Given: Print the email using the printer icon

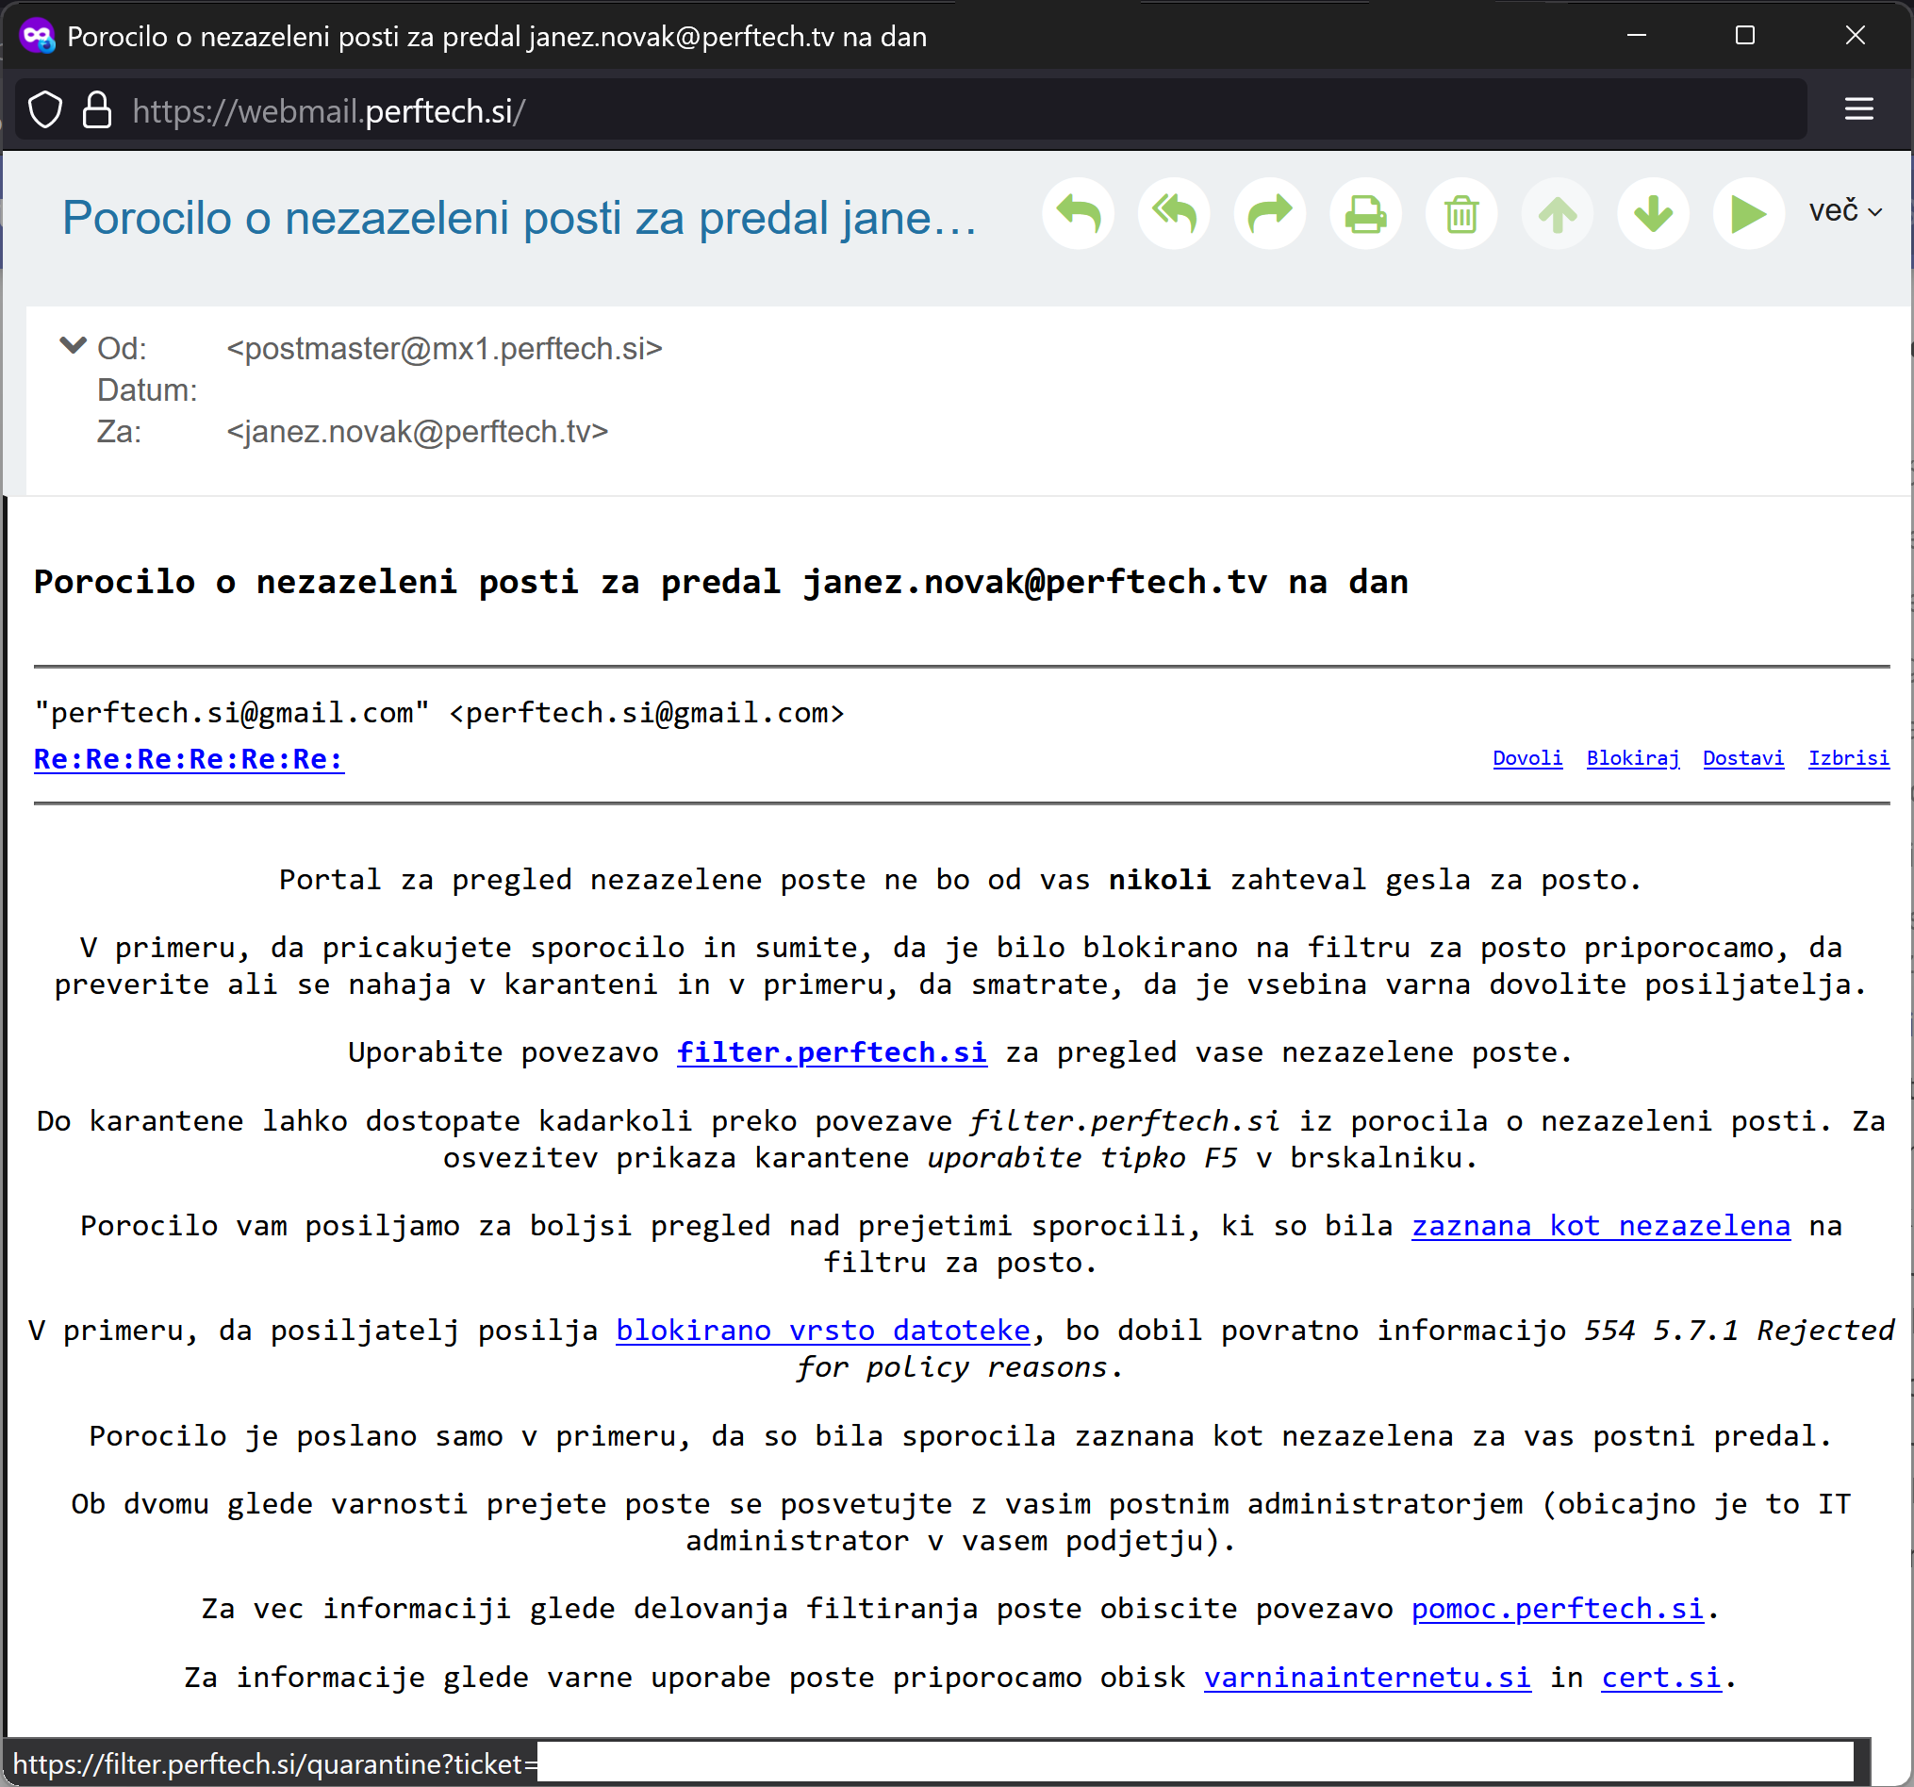Looking at the screenshot, I should (x=1365, y=214).
